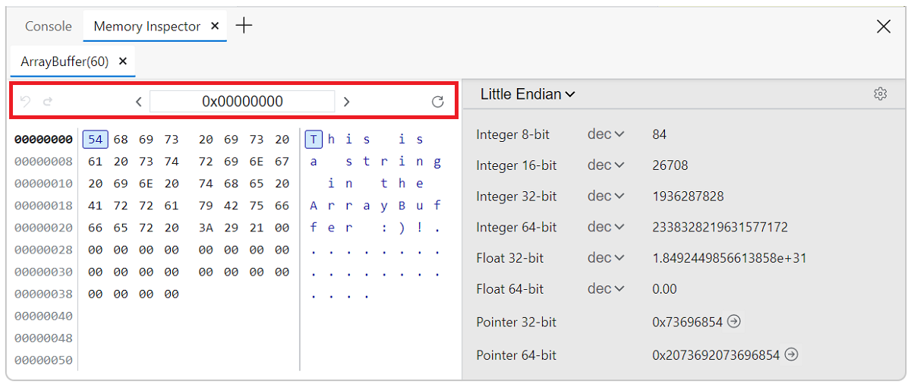This screenshot has height=387, width=911.
Task: Click ASCII character A in ArrayBuffer text
Action: 314,206
